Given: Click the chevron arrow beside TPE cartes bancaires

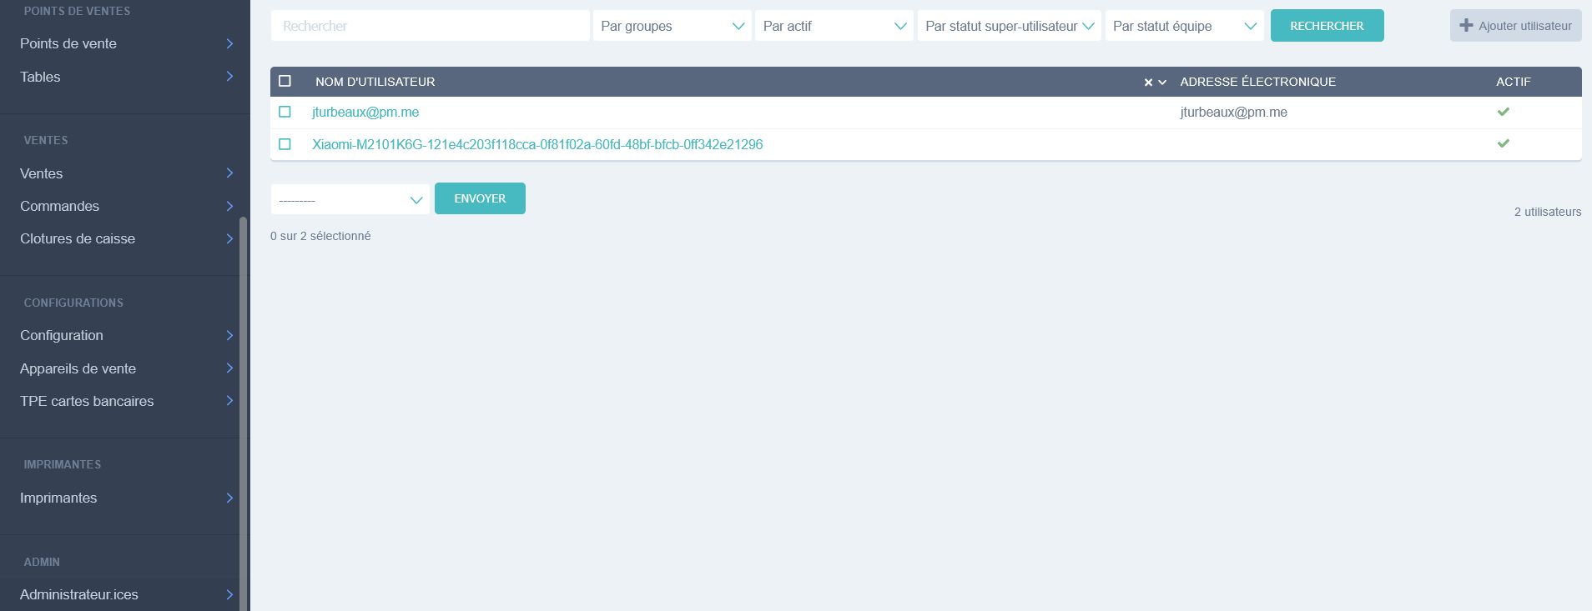Looking at the screenshot, I should (x=229, y=401).
